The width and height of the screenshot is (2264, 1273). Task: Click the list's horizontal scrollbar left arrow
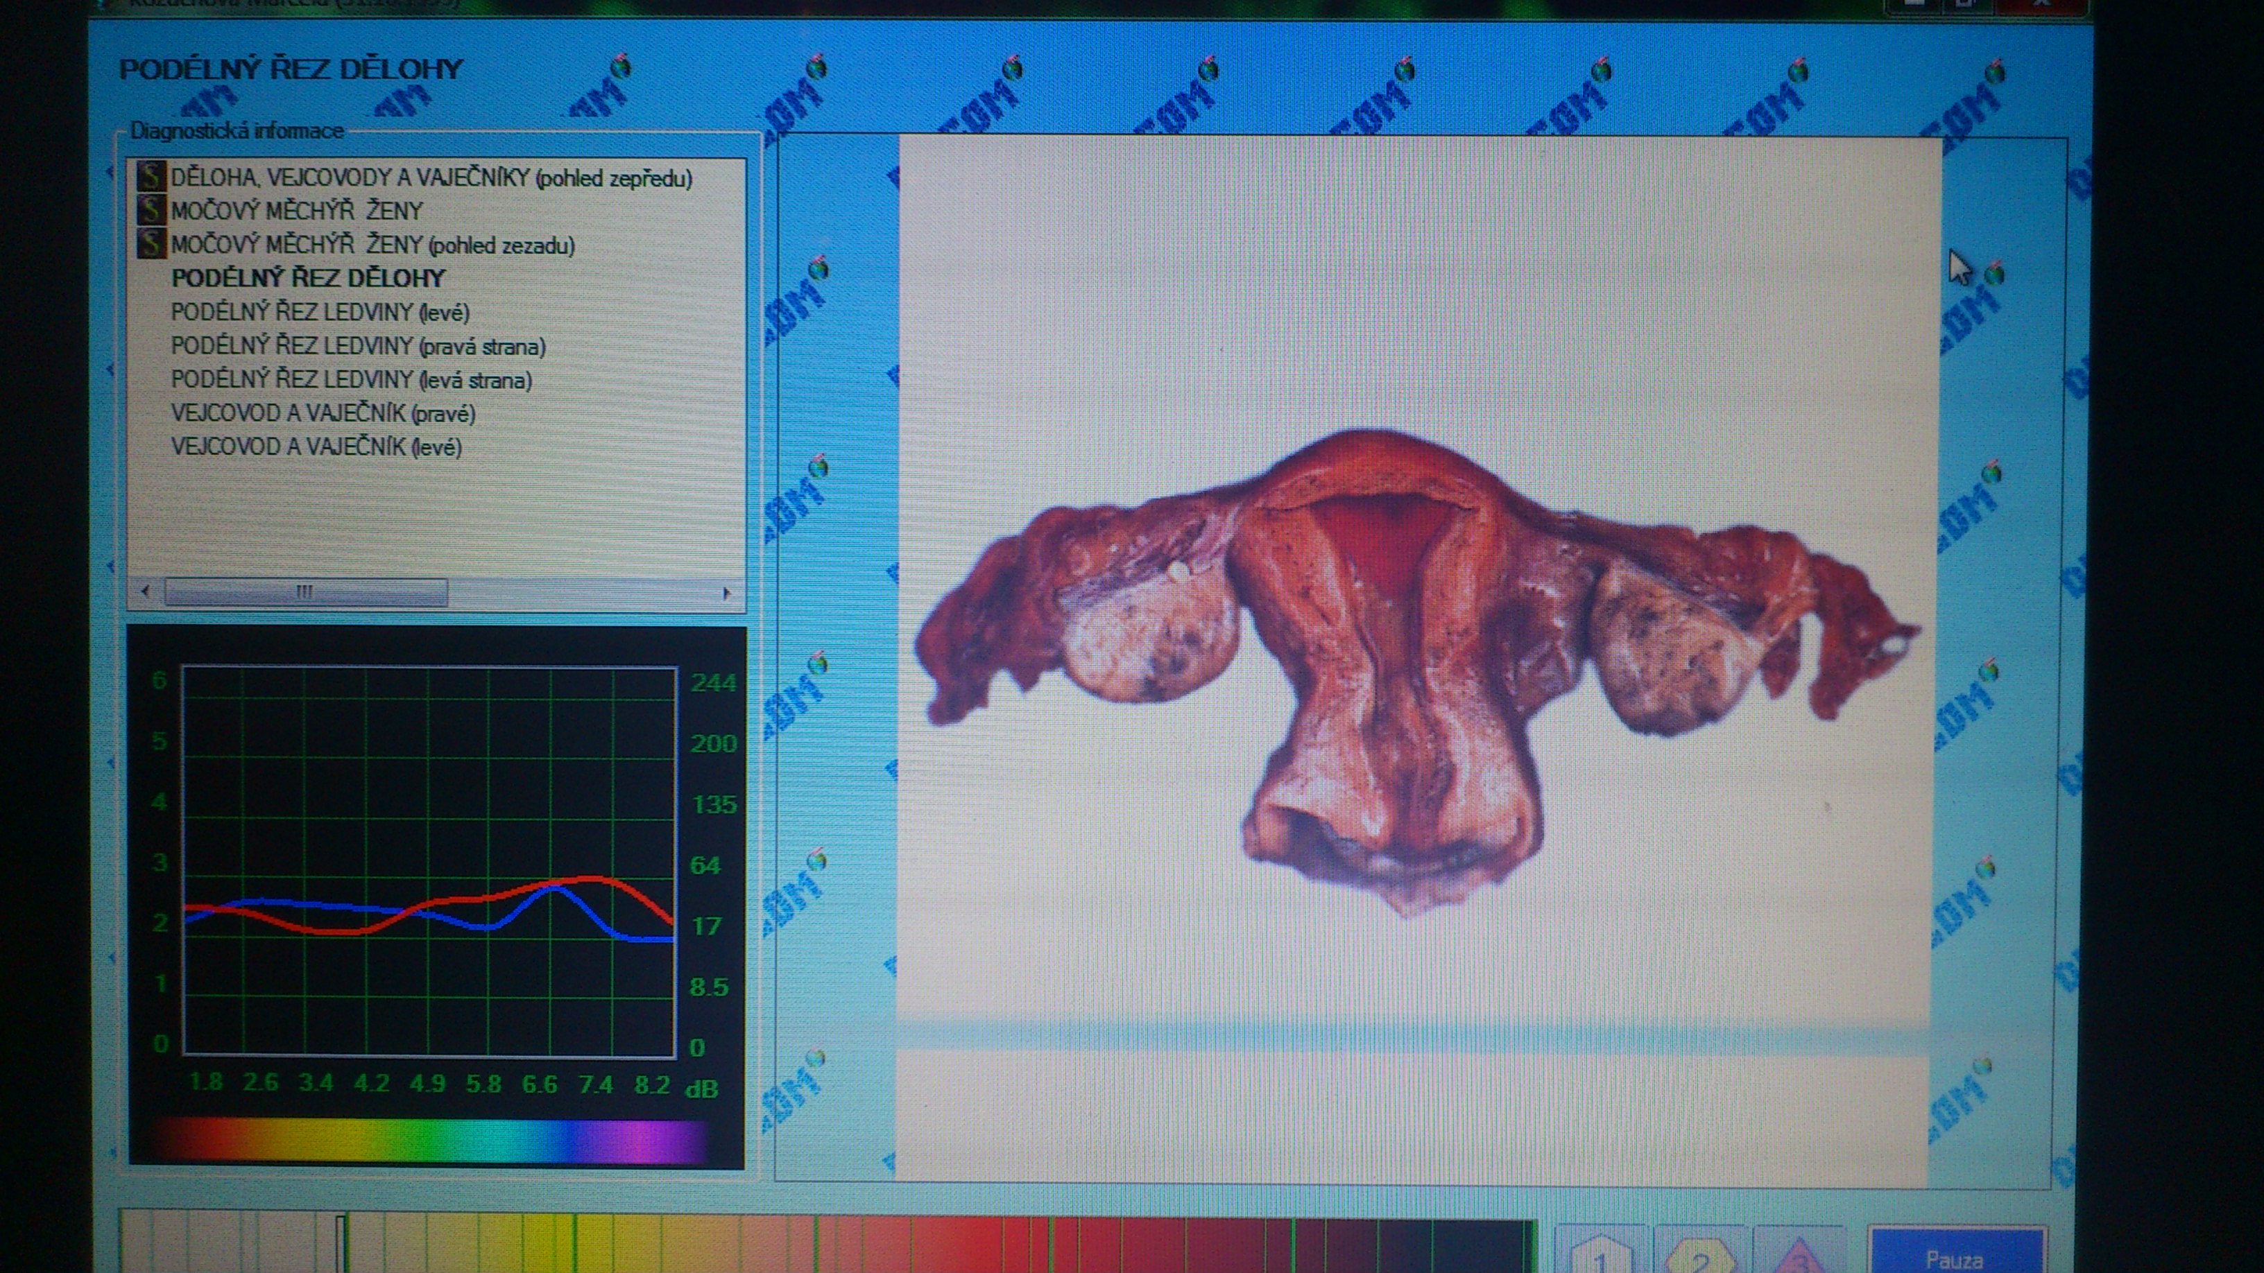146,591
